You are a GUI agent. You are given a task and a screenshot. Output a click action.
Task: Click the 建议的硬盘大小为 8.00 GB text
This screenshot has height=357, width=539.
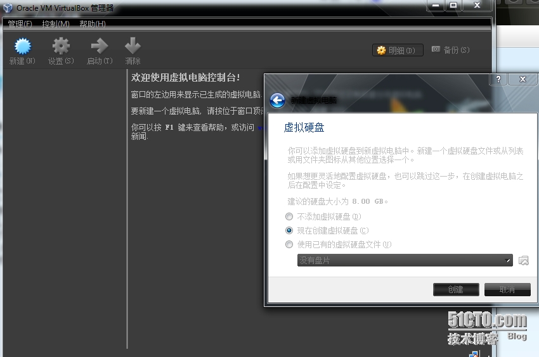point(337,201)
